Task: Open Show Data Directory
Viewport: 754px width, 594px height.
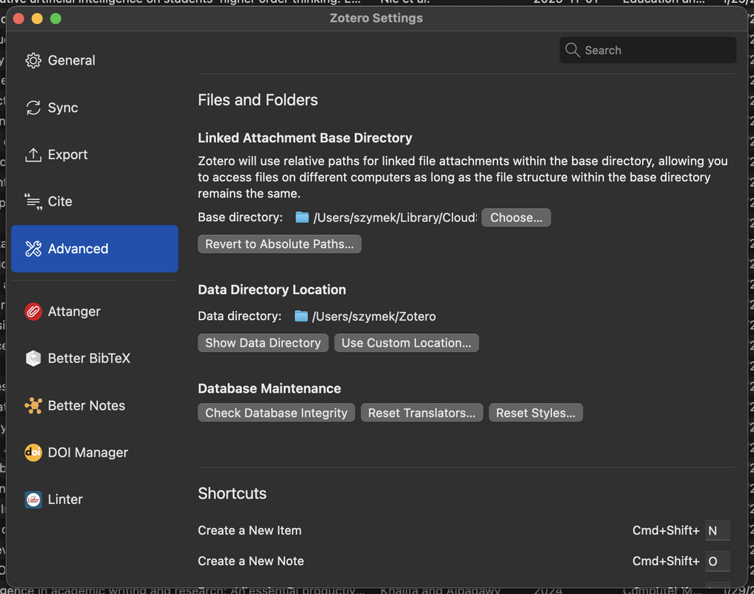Action: (x=263, y=342)
